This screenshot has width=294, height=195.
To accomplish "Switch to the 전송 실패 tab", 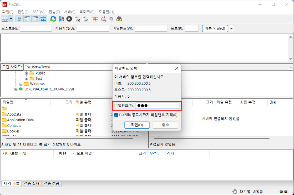I will (32, 183).
